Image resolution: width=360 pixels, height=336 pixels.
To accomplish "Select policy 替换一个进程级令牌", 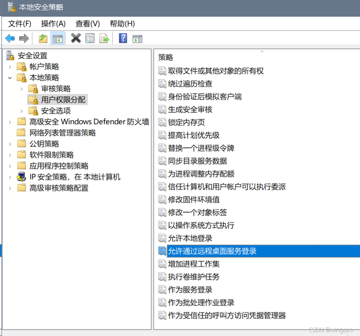I will pos(201,148).
